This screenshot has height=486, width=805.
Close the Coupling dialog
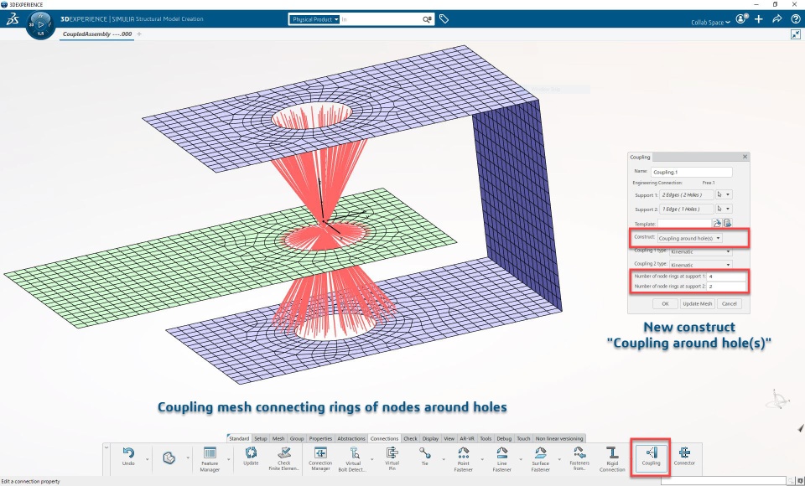coord(745,157)
